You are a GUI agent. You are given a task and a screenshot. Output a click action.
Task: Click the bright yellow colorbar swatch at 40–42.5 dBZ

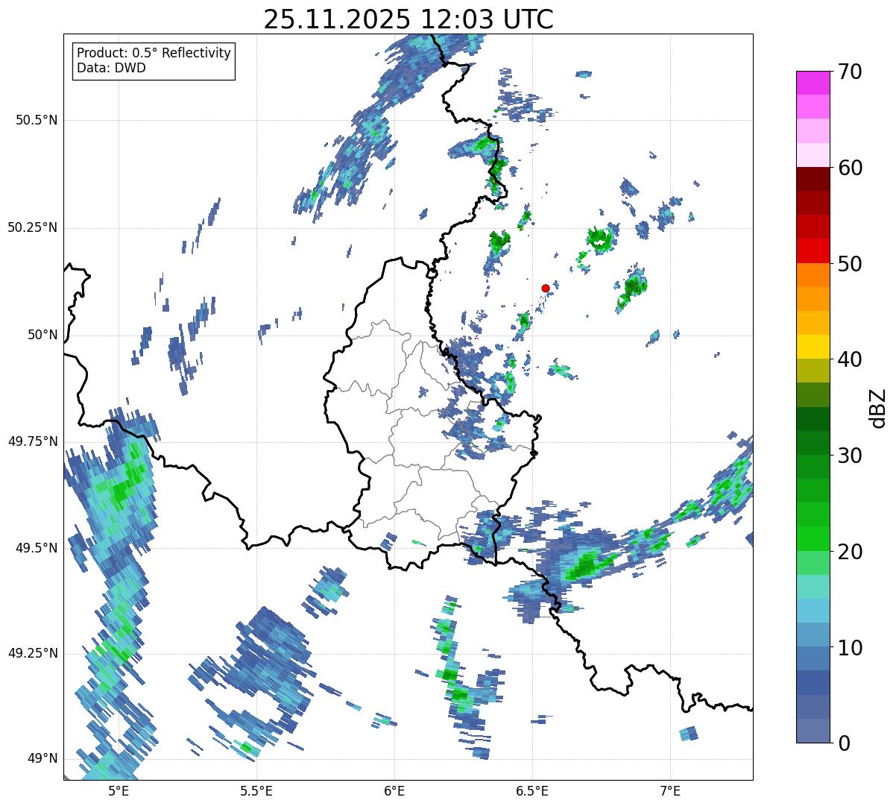[813, 347]
